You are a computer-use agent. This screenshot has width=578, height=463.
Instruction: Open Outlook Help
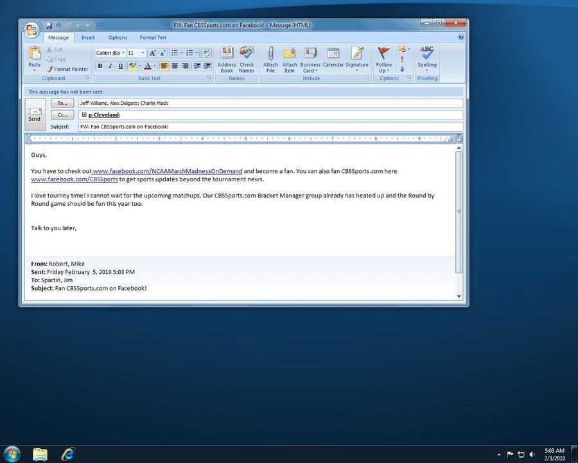460,37
